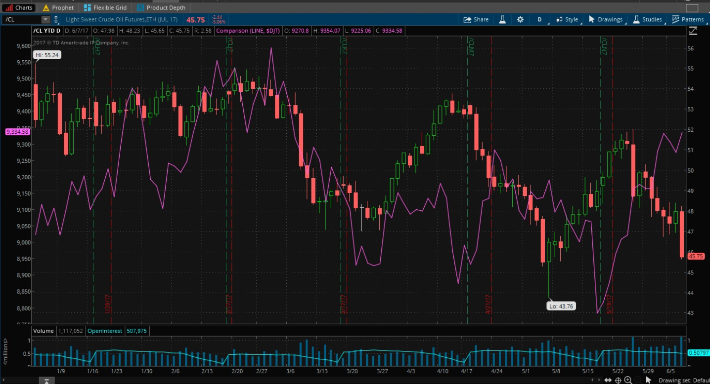Click the Hi: 55.24 price bubble

(47, 55)
